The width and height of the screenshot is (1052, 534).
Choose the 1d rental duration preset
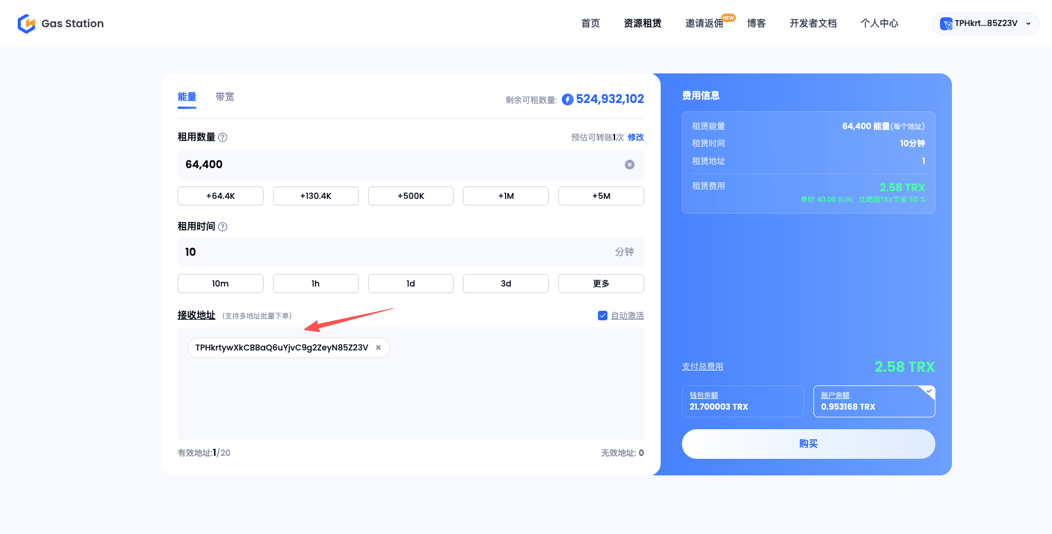click(410, 284)
